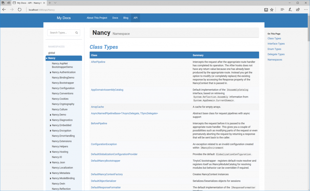Open the Nancy.Helpers namespace
This screenshot has height=191, width=310.
pos(60,147)
